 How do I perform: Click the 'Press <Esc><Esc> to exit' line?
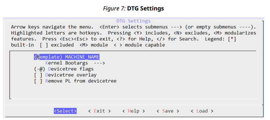coord(123,39)
